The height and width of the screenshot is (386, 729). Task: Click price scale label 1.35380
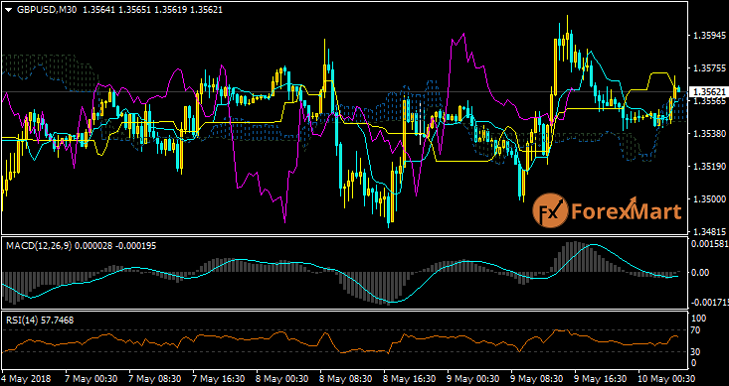click(709, 134)
